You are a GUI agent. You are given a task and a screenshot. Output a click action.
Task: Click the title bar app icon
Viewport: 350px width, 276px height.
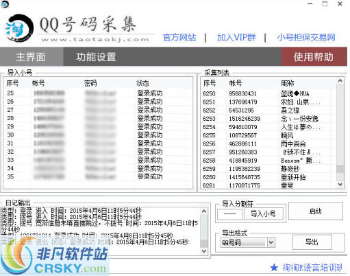click(4, 4)
